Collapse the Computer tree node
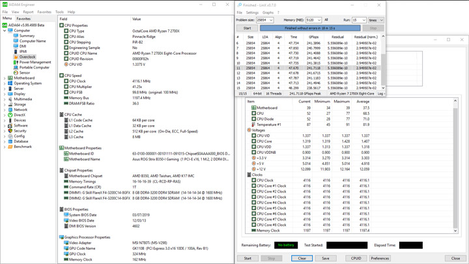The height and width of the screenshot is (264, 469). pyautogui.click(x=5, y=31)
